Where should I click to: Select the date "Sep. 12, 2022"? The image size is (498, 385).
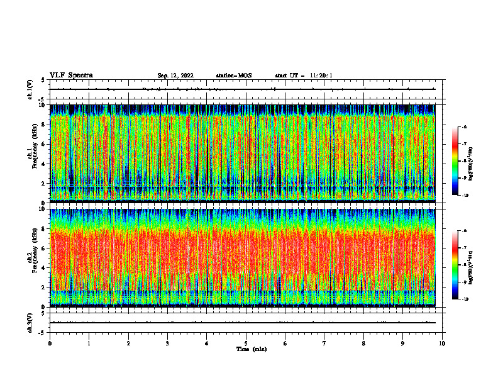pos(175,75)
